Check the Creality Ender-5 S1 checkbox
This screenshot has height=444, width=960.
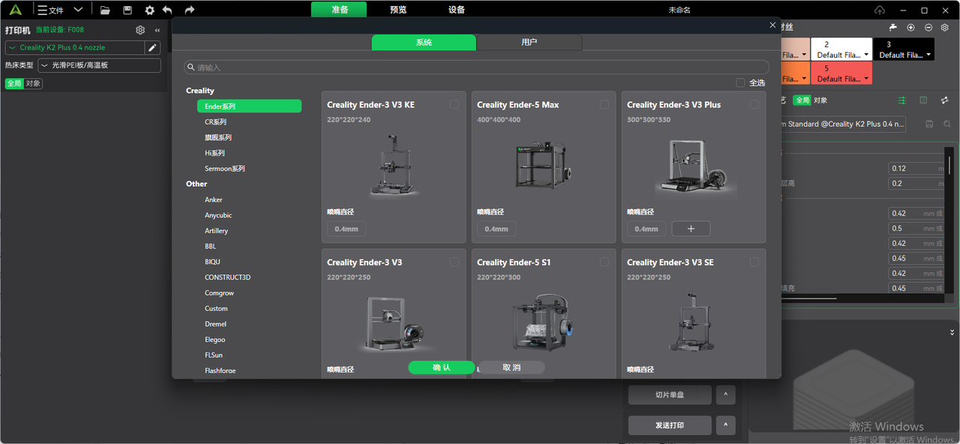[604, 262]
